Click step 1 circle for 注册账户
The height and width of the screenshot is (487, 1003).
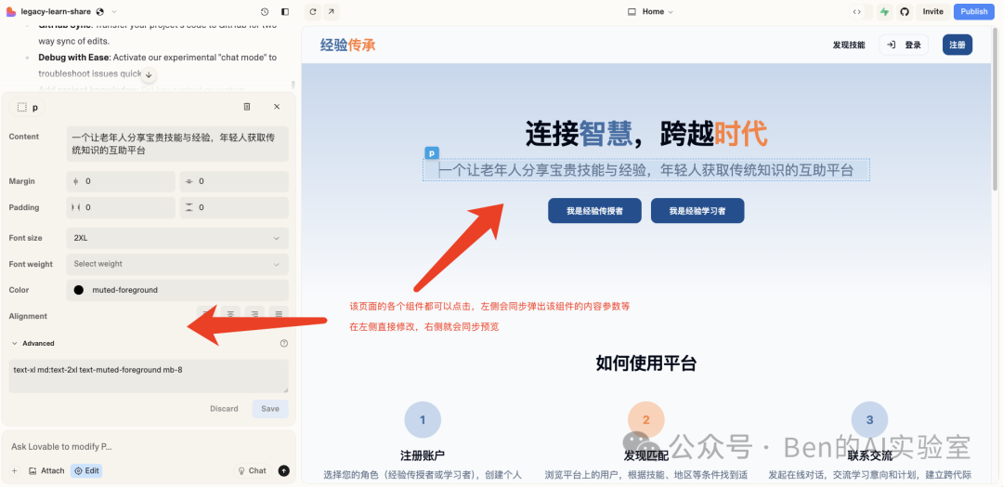point(423,420)
